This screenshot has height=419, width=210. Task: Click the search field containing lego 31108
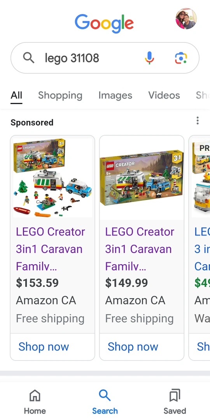click(105, 58)
